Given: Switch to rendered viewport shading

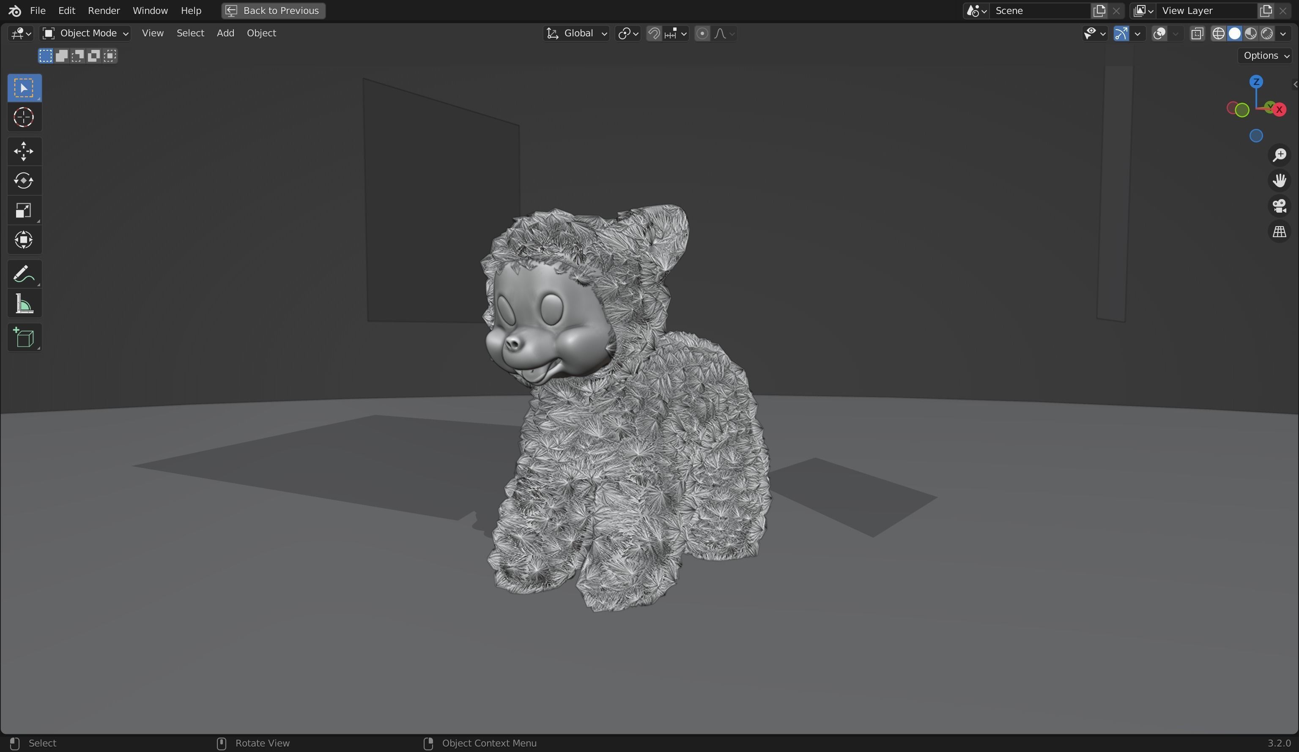Looking at the screenshot, I should click(x=1266, y=33).
